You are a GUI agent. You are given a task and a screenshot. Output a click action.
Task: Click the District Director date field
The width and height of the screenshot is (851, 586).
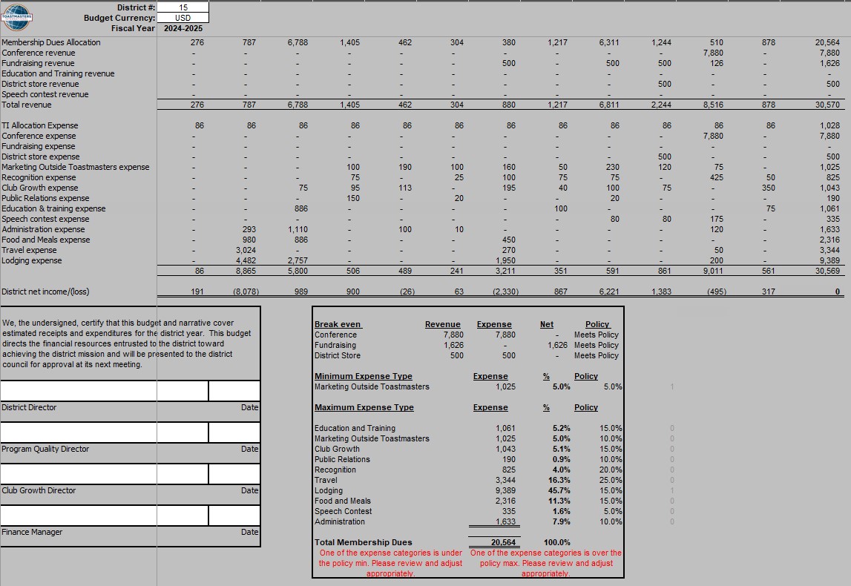[x=234, y=391]
